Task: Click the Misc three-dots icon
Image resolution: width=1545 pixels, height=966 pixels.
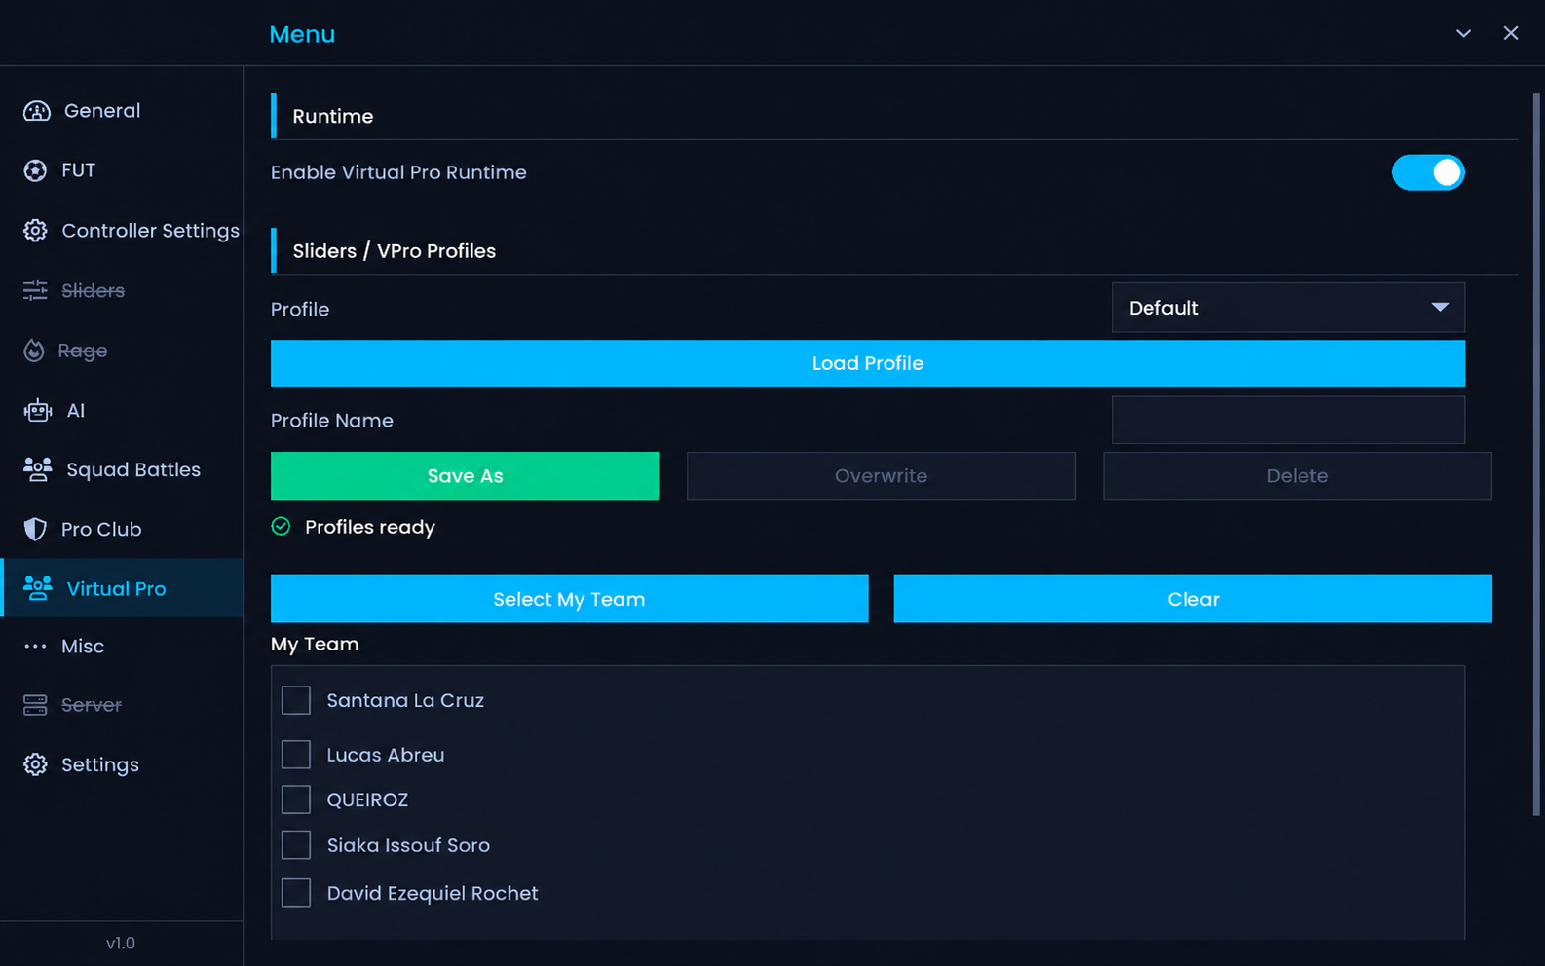Action: click(x=35, y=647)
